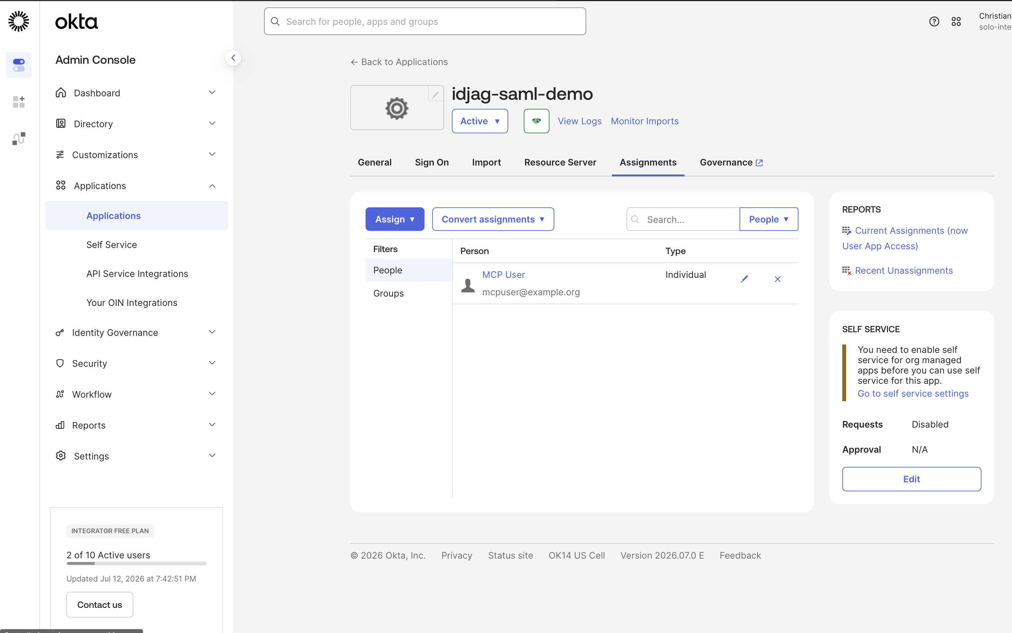This screenshot has width=1012, height=633.
Task: Switch to the Sign On tab
Action: pos(432,163)
